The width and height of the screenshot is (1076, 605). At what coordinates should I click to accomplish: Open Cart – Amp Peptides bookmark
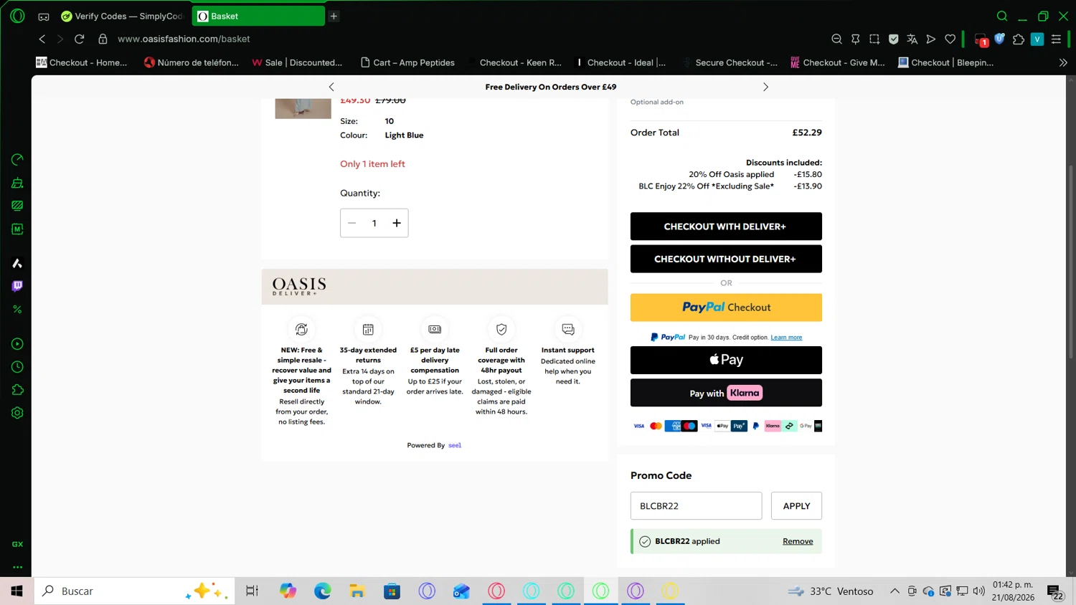coord(407,62)
